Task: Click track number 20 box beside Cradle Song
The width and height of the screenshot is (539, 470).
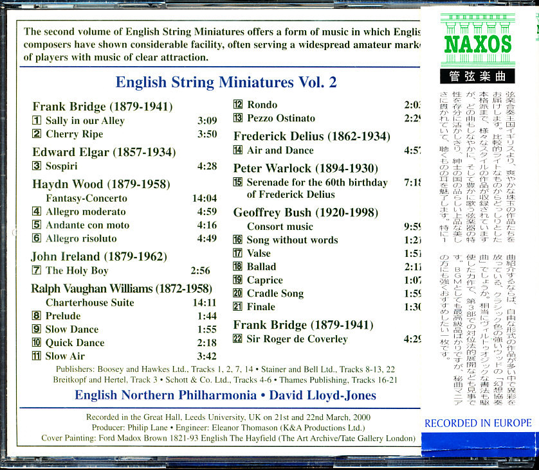Action: (x=237, y=293)
